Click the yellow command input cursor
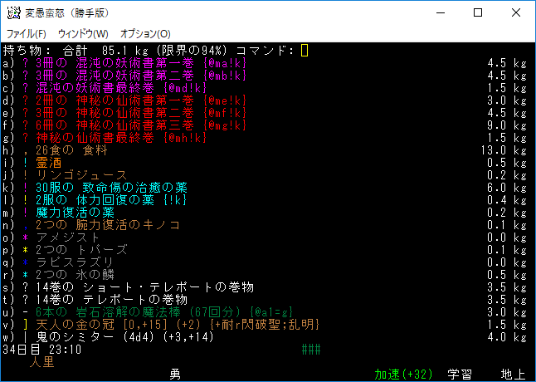The image size is (536, 382). click(x=305, y=51)
